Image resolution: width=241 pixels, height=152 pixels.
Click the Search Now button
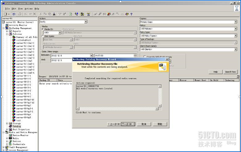(x=230, y=72)
